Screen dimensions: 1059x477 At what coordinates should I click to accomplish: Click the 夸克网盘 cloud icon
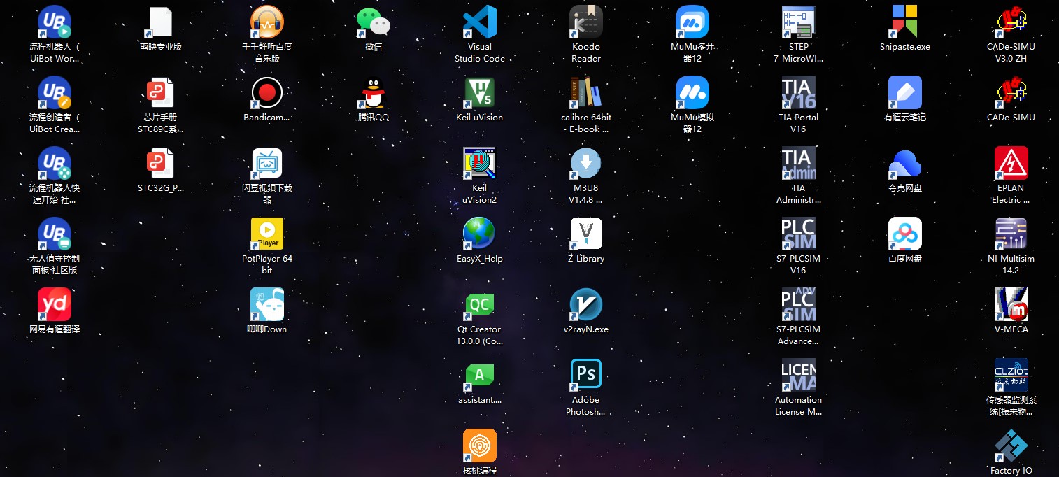905,164
